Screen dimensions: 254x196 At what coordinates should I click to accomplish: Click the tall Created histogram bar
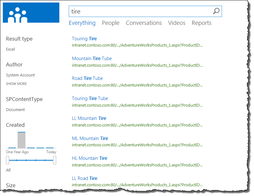pyautogui.click(x=21, y=140)
